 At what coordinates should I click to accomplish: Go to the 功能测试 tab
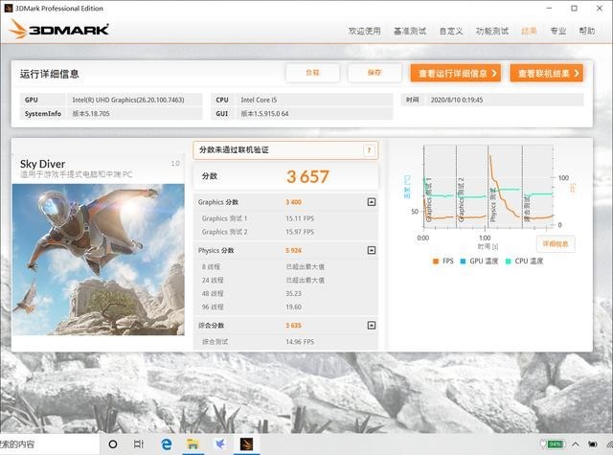click(492, 31)
